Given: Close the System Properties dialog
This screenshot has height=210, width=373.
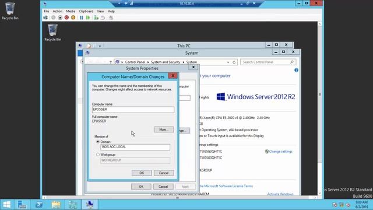Looking at the screenshot, I should [x=193, y=68].
